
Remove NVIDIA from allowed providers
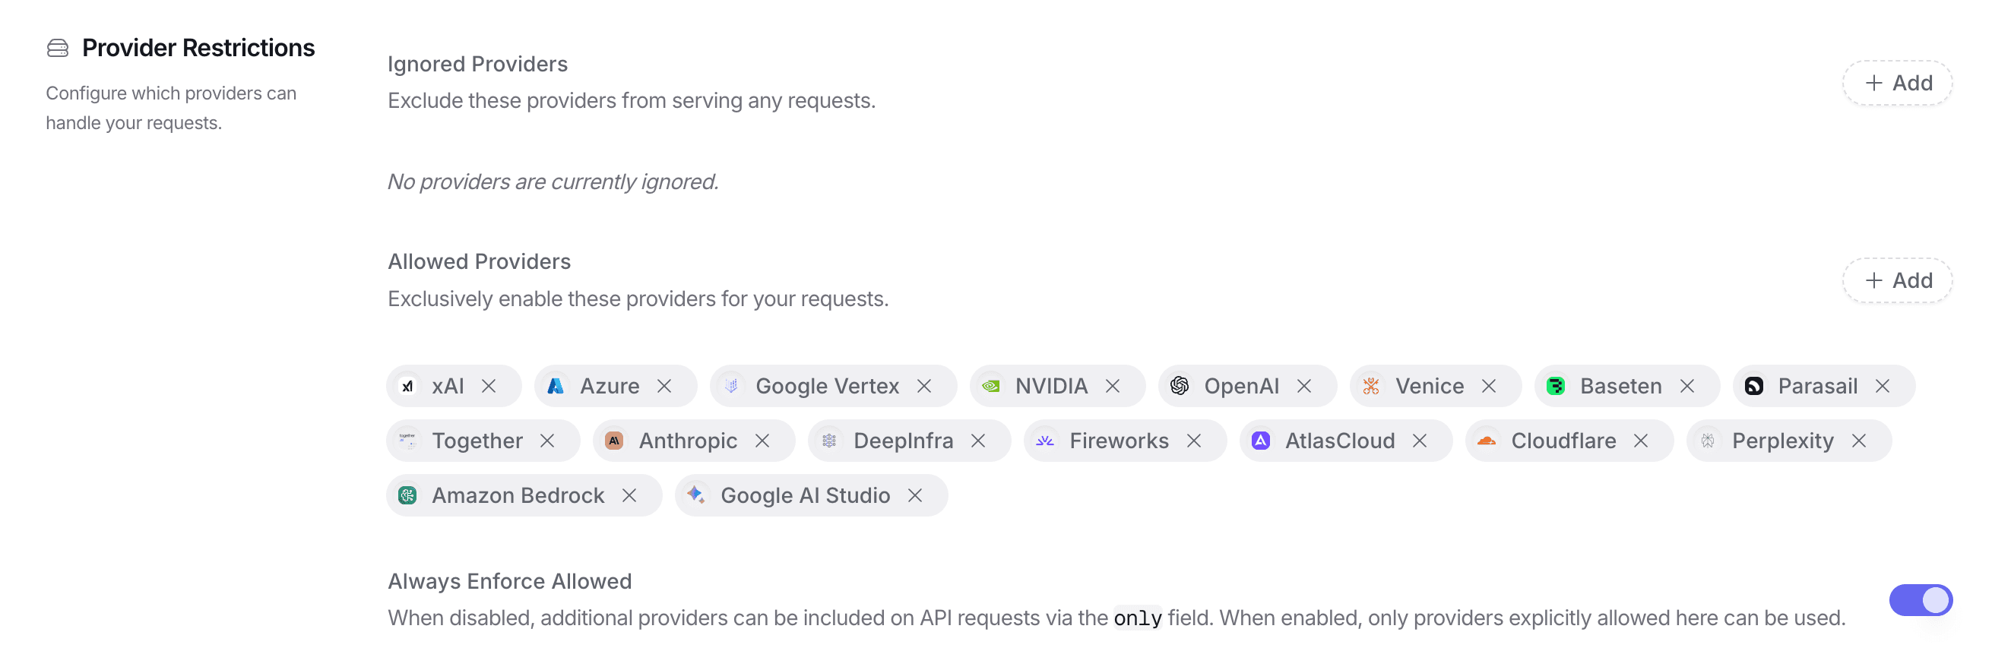[1113, 386]
